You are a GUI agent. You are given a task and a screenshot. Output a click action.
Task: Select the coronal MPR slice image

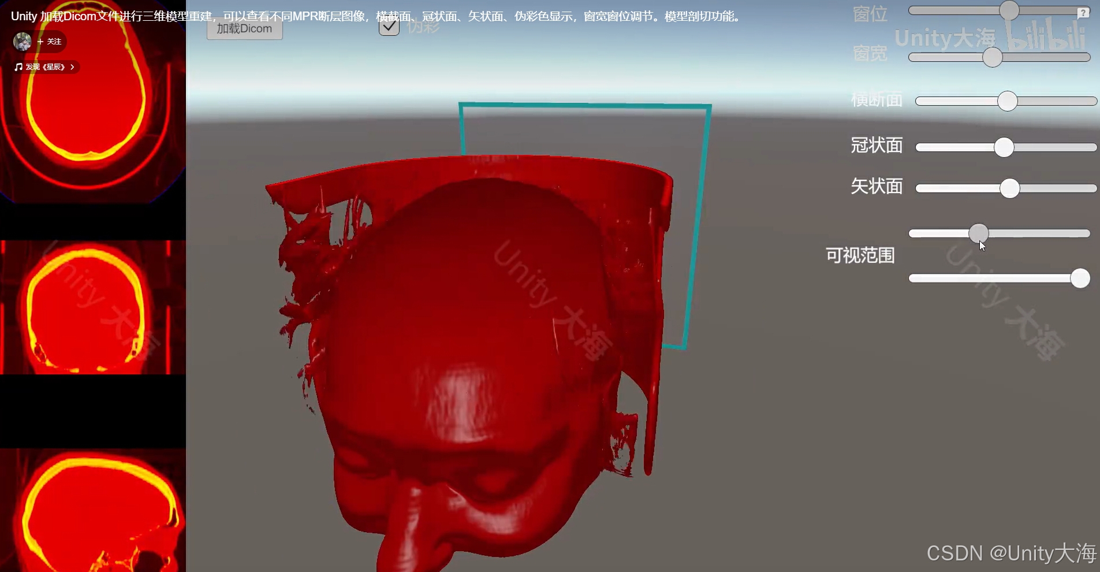point(93,307)
